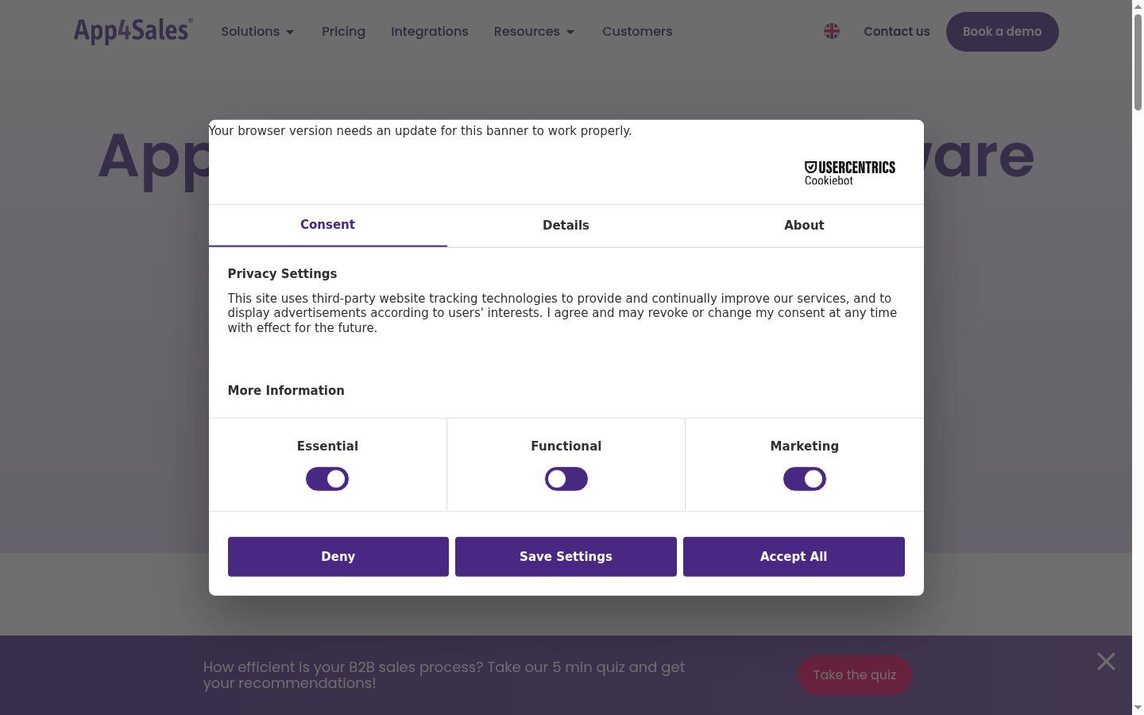Screen dimensions: 1144x715
Task: Open the Pricing page
Action: [x=343, y=32]
